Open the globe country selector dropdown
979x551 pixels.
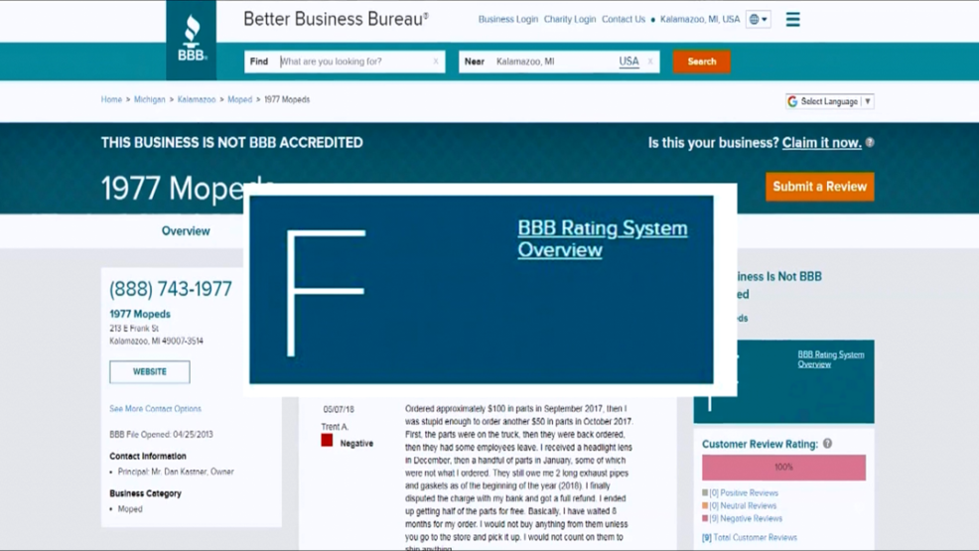pyautogui.click(x=758, y=19)
